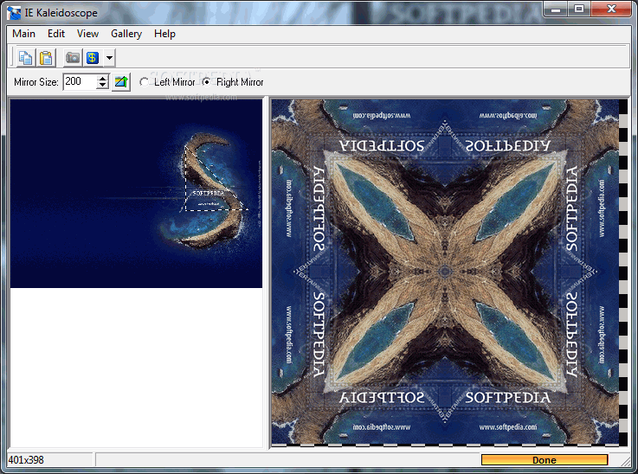Click the Paste clipboard icon
This screenshot has height=474, width=638.
[46, 58]
